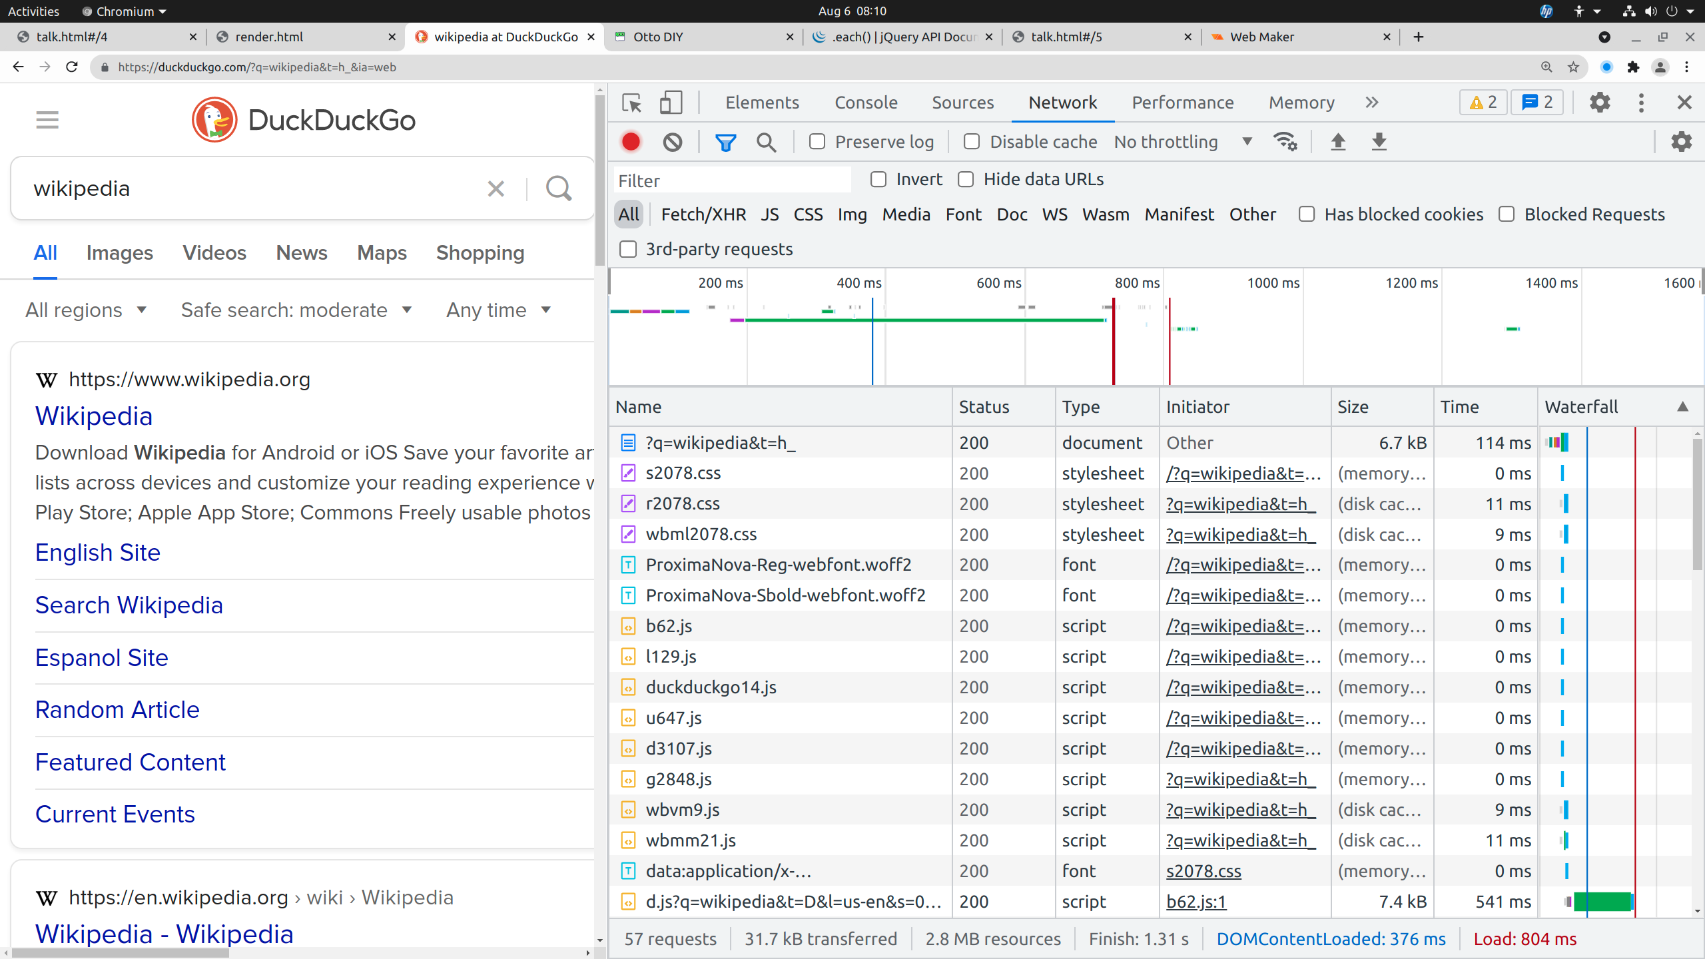Screen dimensions: 1705x959
Task: Enable the Preserve log checkbox
Action: (x=817, y=142)
